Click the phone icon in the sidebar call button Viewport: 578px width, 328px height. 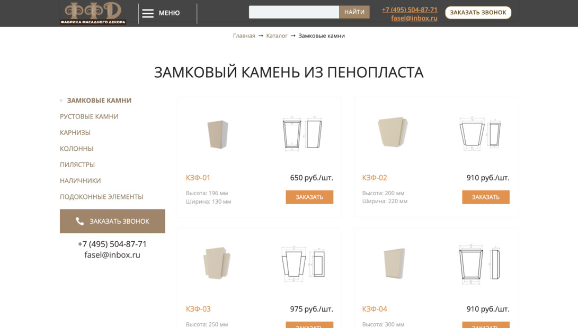[79, 221]
